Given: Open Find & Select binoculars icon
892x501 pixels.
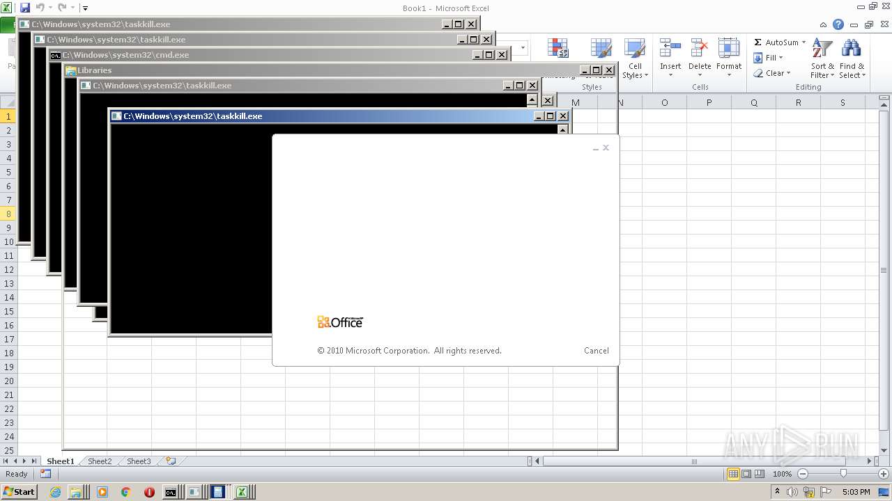Looking at the screenshot, I should [851, 49].
